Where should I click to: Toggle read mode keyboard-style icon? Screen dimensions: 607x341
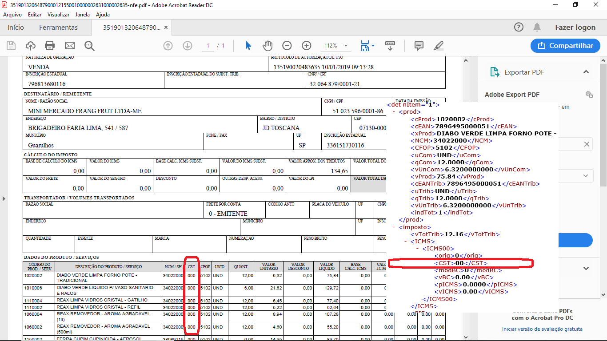pos(390,45)
